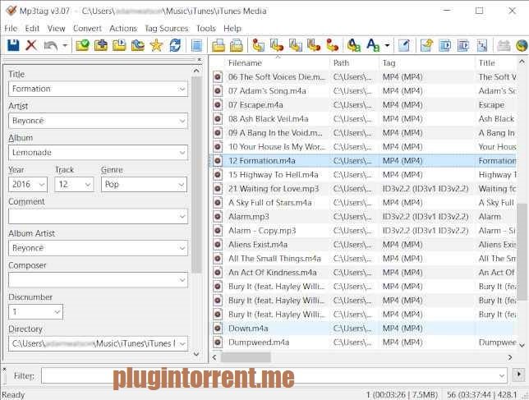Click the Filename - Tag convert icon
529x400 pixels.
coord(277,45)
